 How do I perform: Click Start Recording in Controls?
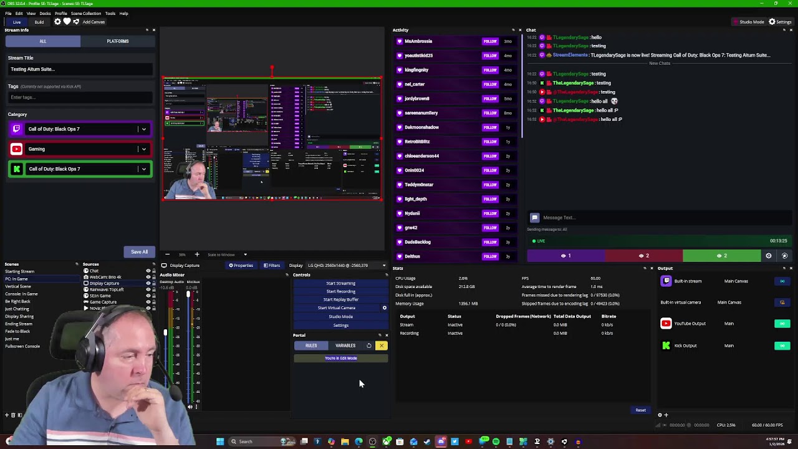pyautogui.click(x=341, y=291)
